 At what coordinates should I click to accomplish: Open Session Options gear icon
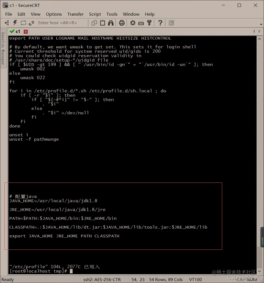[x=133, y=23]
